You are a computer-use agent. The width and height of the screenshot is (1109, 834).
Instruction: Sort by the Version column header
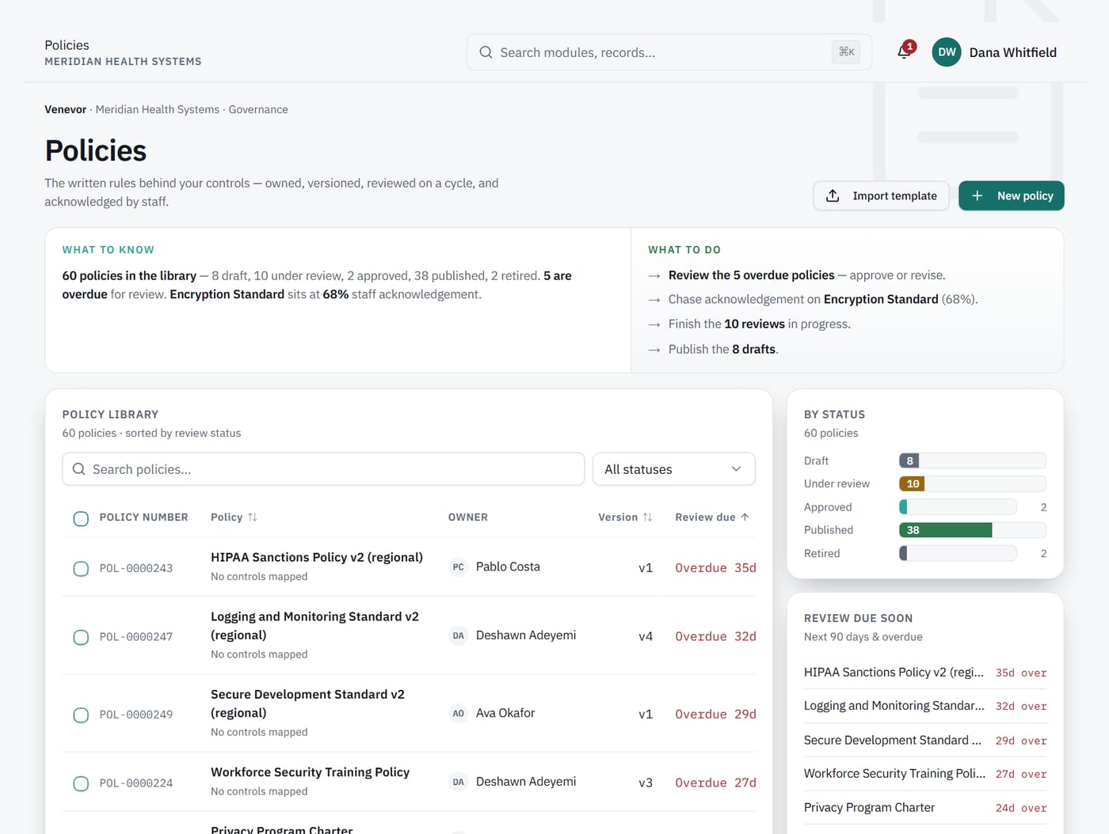tap(625, 517)
